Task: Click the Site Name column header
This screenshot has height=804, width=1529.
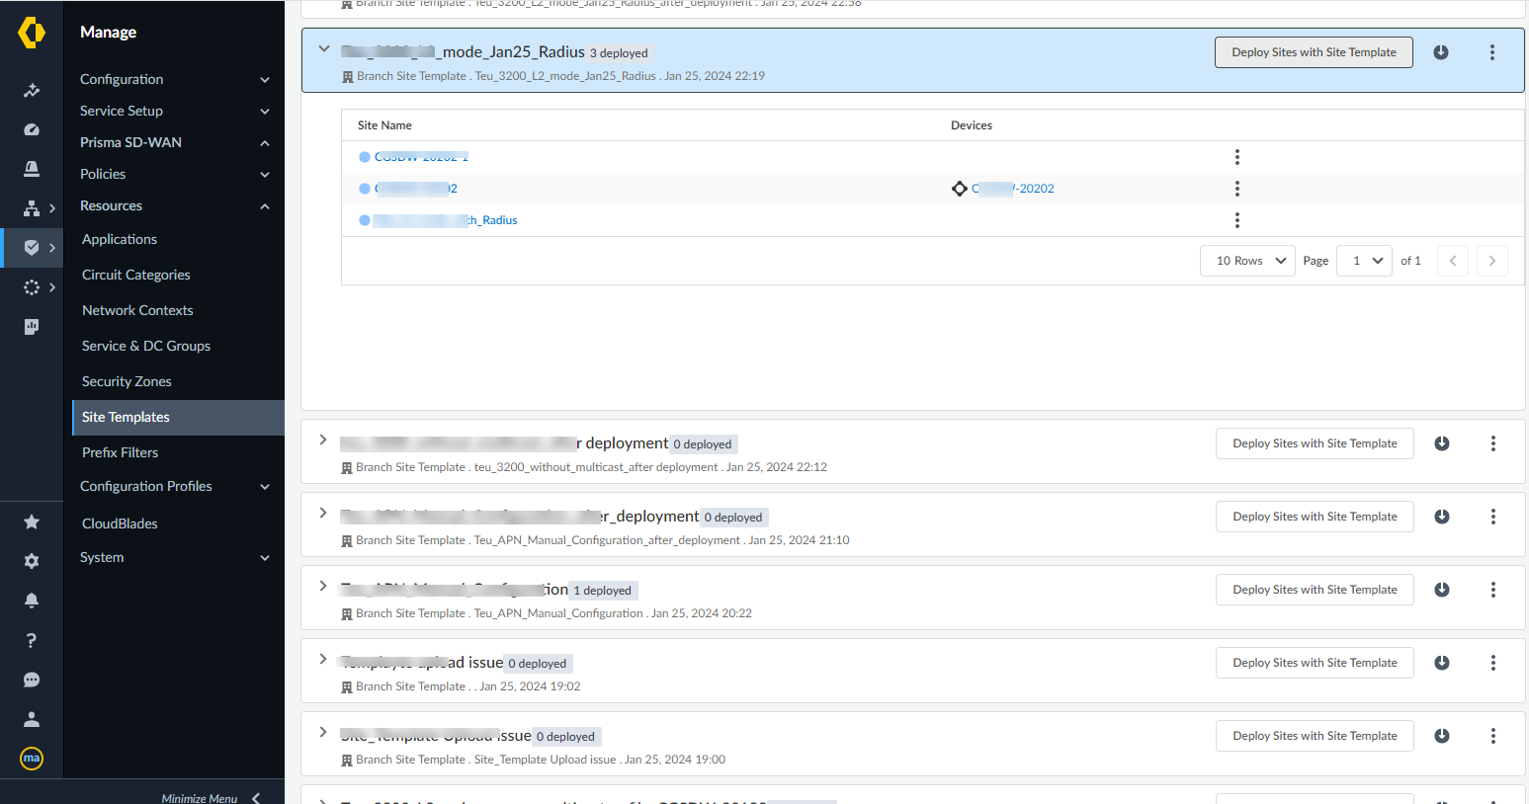Action: coord(384,125)
